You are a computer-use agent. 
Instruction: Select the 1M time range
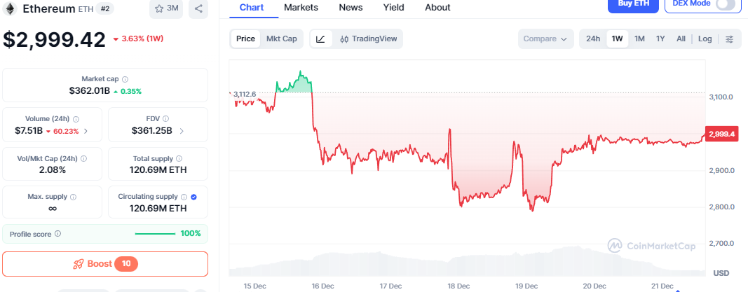(x=639, y=39)
